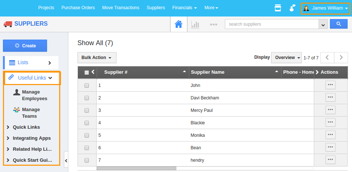Image resolution: width=352 pixels, height=172 pixels.
Task: Click the home icon in the toolbar
Action: [179, 24]
